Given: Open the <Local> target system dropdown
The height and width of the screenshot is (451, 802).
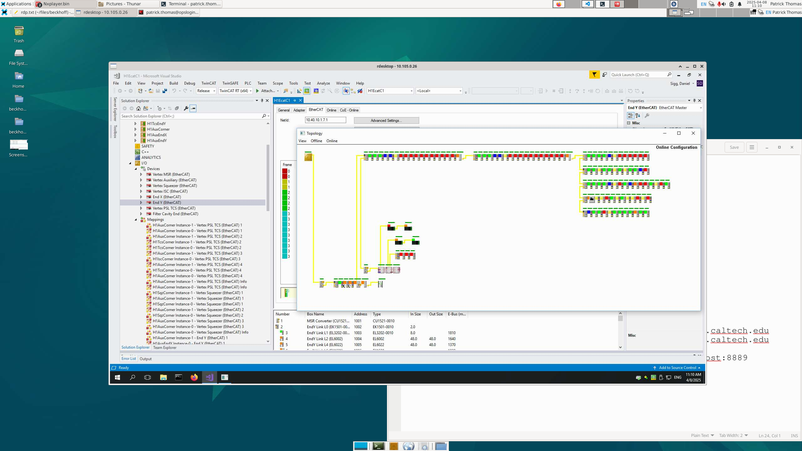Looking at the screenshot, I should point(439,91).
